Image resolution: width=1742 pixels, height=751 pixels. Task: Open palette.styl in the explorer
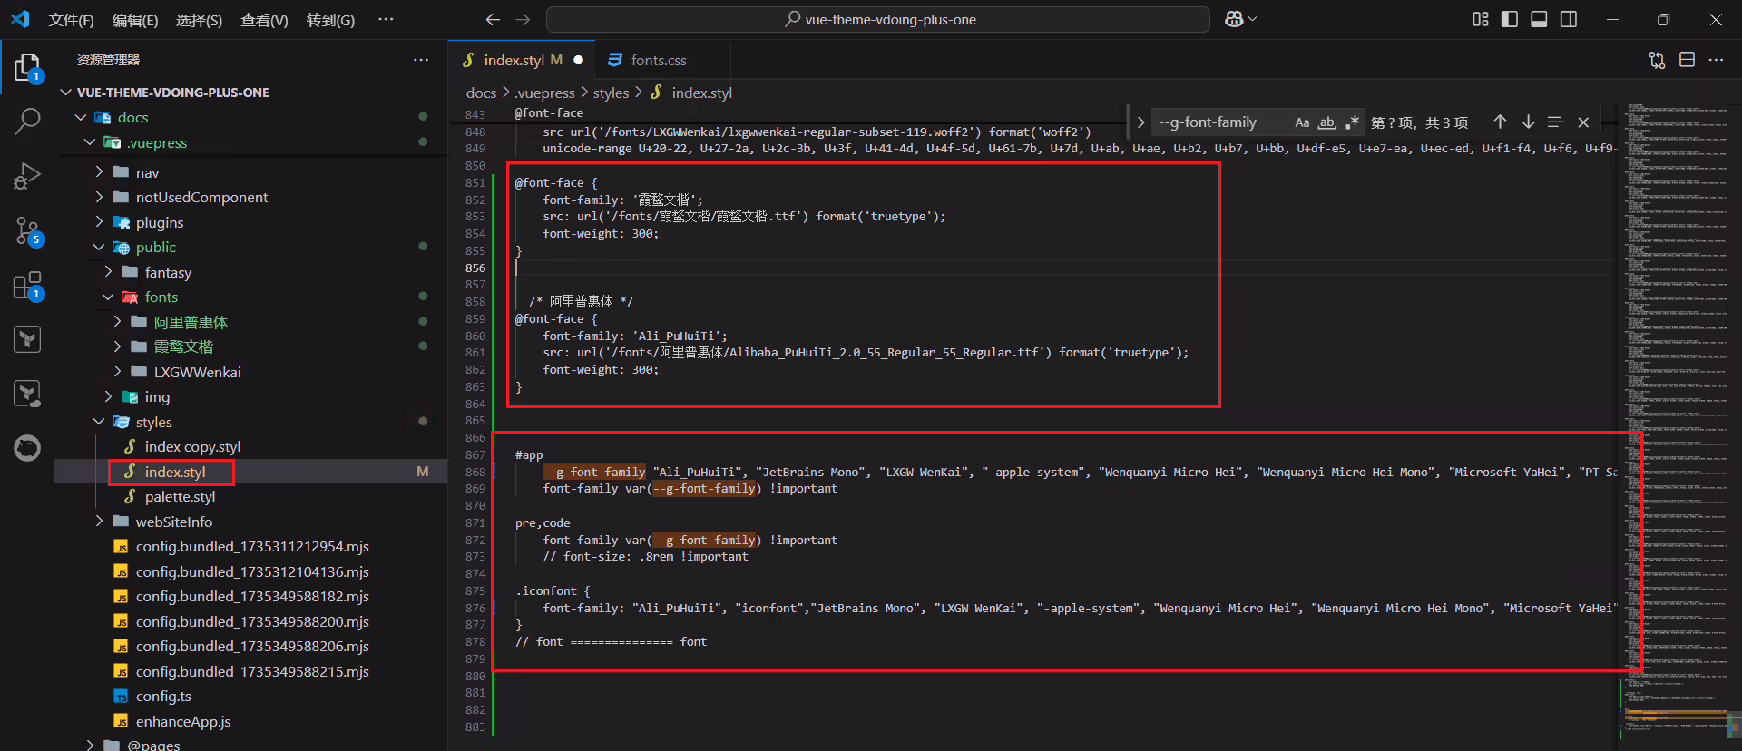point(180,497)
